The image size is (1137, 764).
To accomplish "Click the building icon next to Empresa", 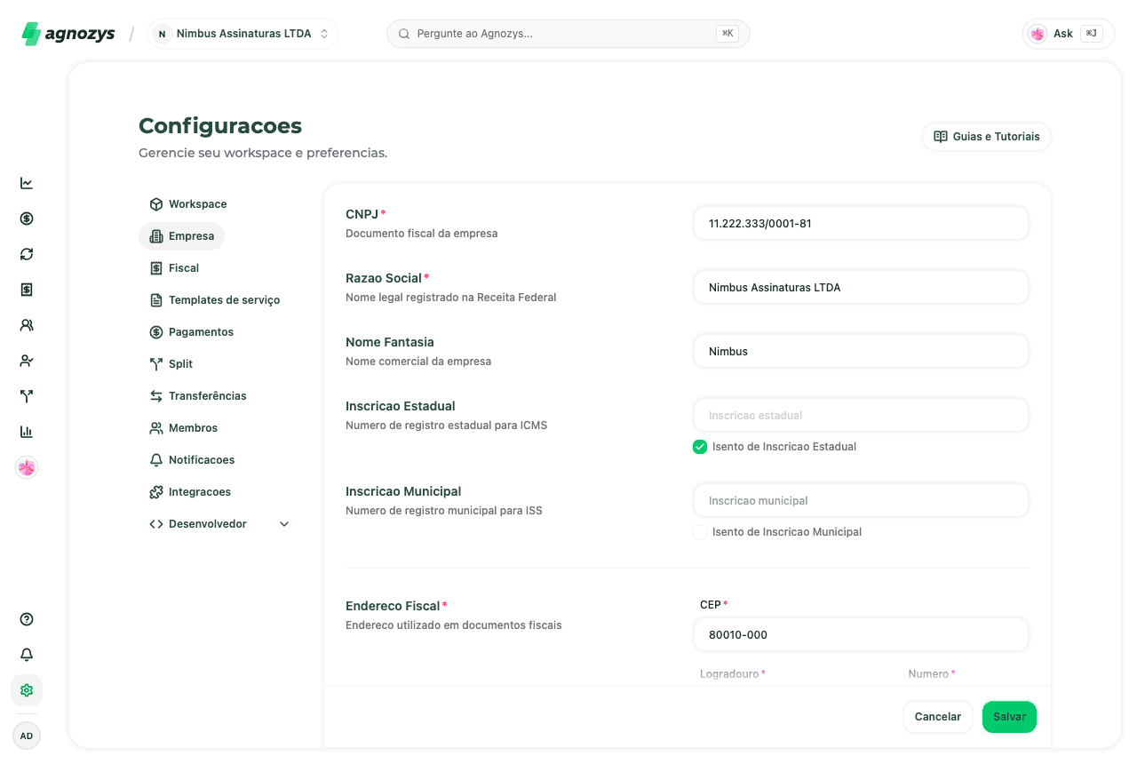I will (x=156, y=236).
